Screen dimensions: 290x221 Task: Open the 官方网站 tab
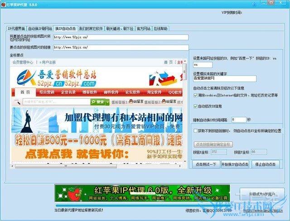click(x=143, y=29)
